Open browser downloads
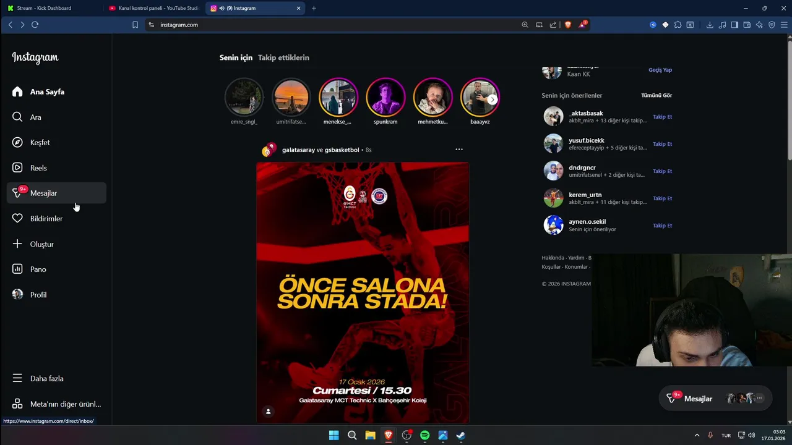Screen dimensions: 792x445 (710, 25)
